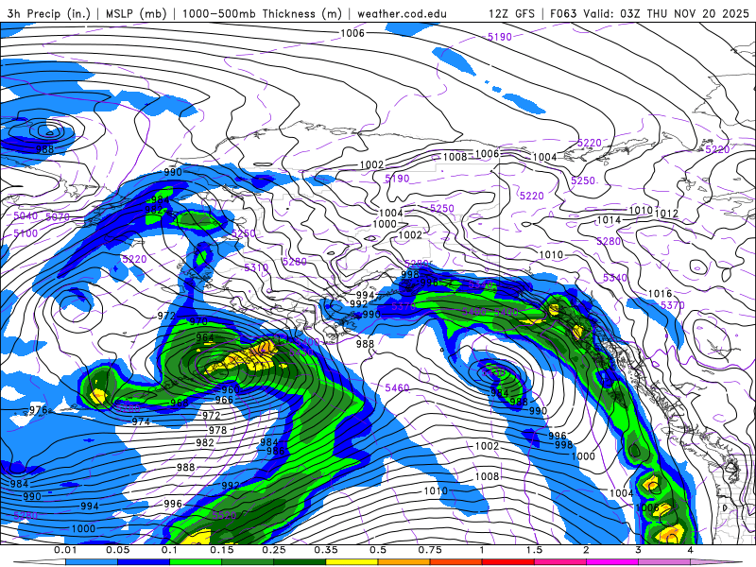Viewport: 756px width, 567px height.
Task: Click the 'weather.cod.edu' source text
Action: [x=402, y=13]
